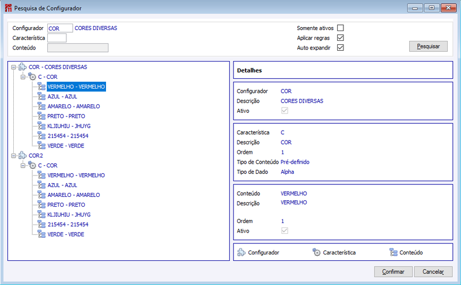Select the first AMARELO - AMARELO row
Viewport: 461px width, 285px height.
point(74,107)
